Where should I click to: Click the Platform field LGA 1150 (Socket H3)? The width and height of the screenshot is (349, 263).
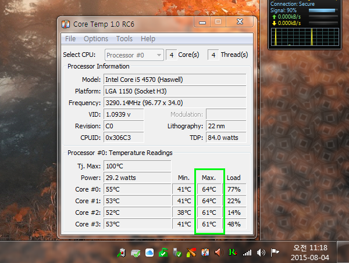(174, 91)
